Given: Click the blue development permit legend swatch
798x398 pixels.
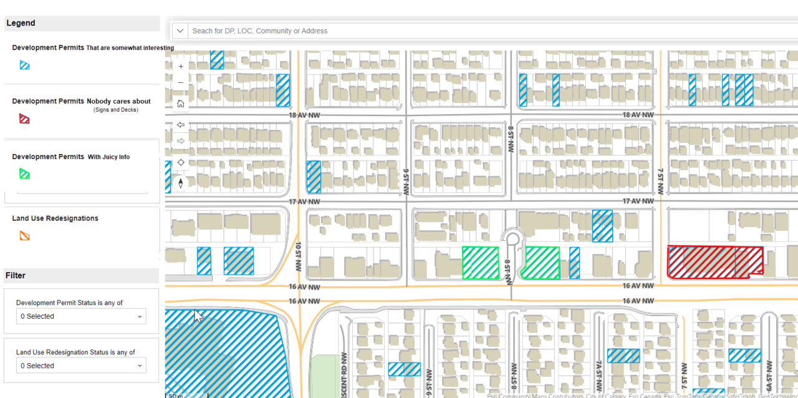Looking at the screenshot, I should pos(24,65).
